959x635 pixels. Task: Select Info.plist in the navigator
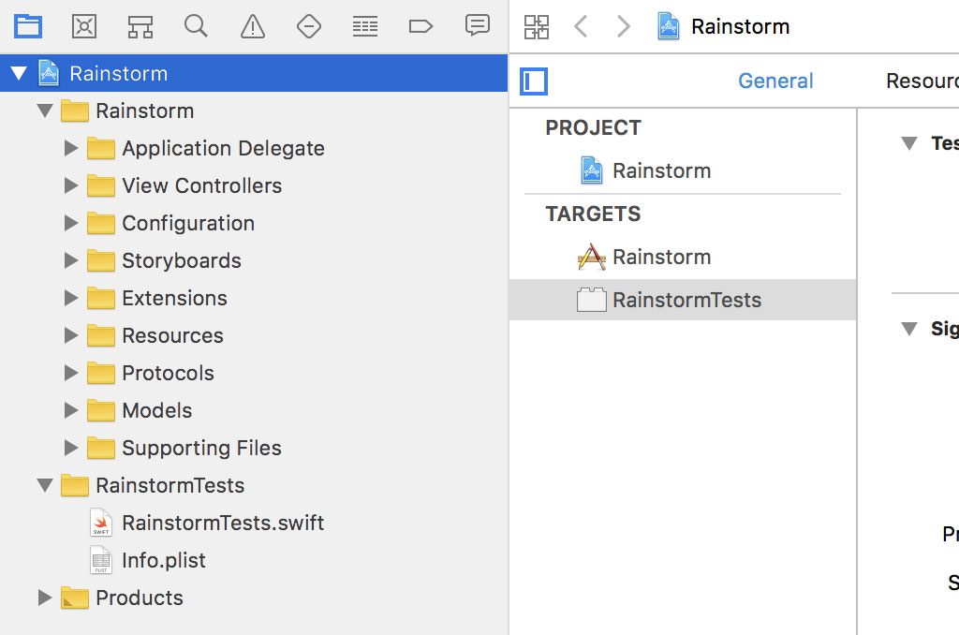(163, 560)
